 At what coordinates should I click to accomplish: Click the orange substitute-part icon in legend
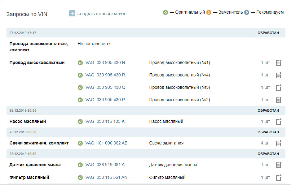[x=209, y=12]
